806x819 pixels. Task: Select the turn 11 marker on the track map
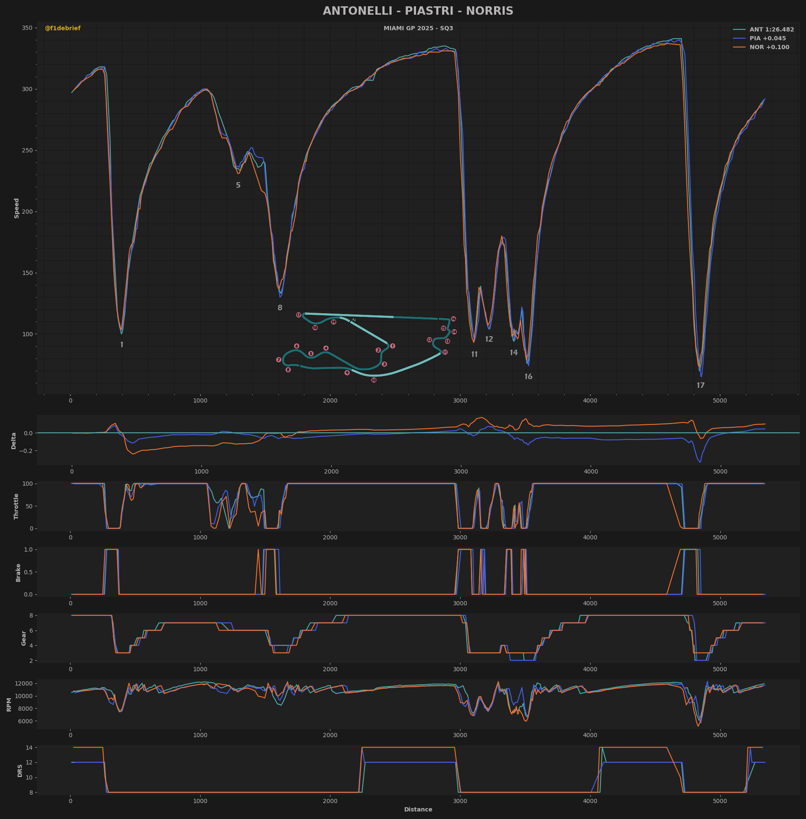(445, 352)
